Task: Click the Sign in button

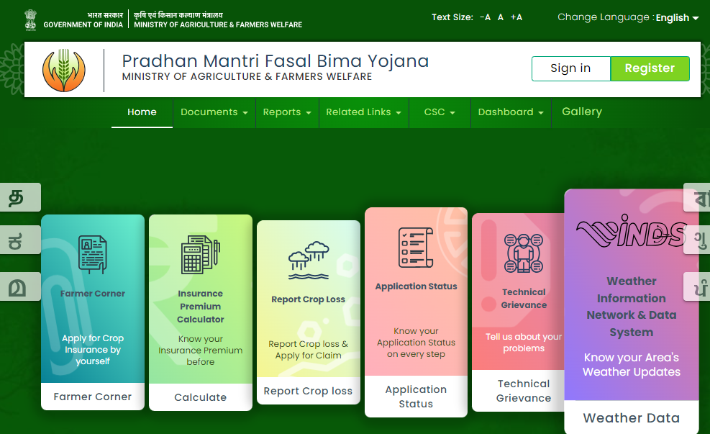Action: pyautogui.click(x=571, y=68)
